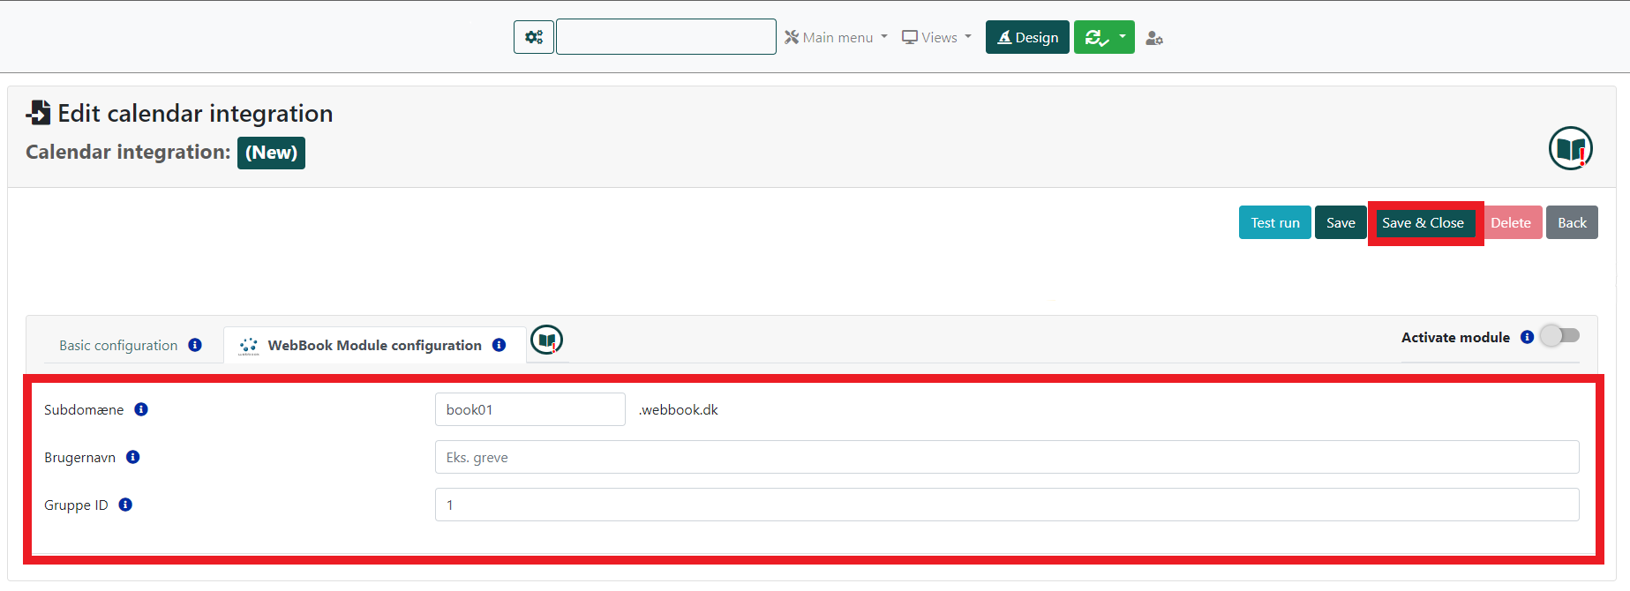Click info icon next to Activate module
The width and height of the screenshot is (1630, 591).
1528,337
